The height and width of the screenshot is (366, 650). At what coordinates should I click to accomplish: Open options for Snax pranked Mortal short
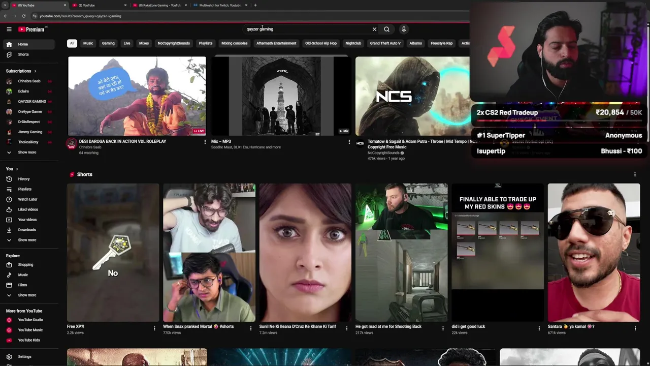click(x=250, y=328)
